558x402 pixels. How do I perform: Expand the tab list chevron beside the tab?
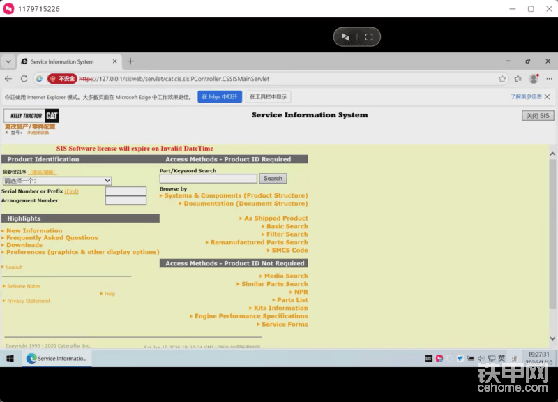[8, 61]
